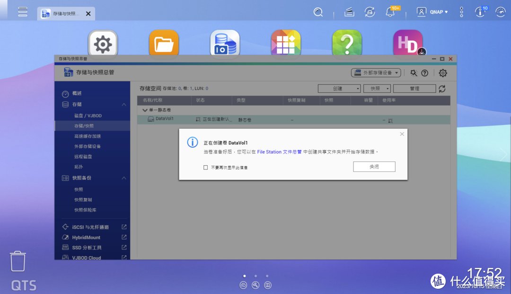Click the 正在创建默认 status text of DataVol1
The image size is (511, 294).
coord(217,119)
